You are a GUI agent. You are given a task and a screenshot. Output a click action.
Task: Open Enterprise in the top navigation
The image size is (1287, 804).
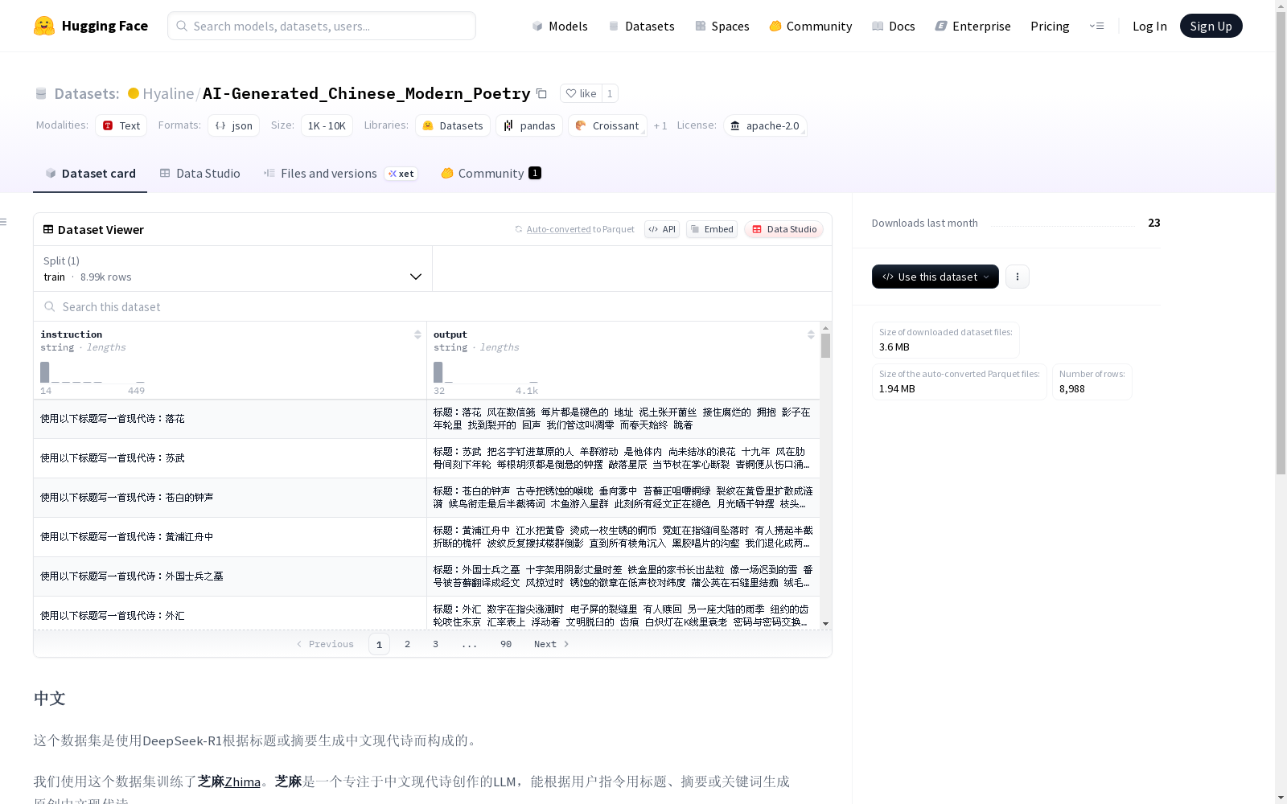973,26
